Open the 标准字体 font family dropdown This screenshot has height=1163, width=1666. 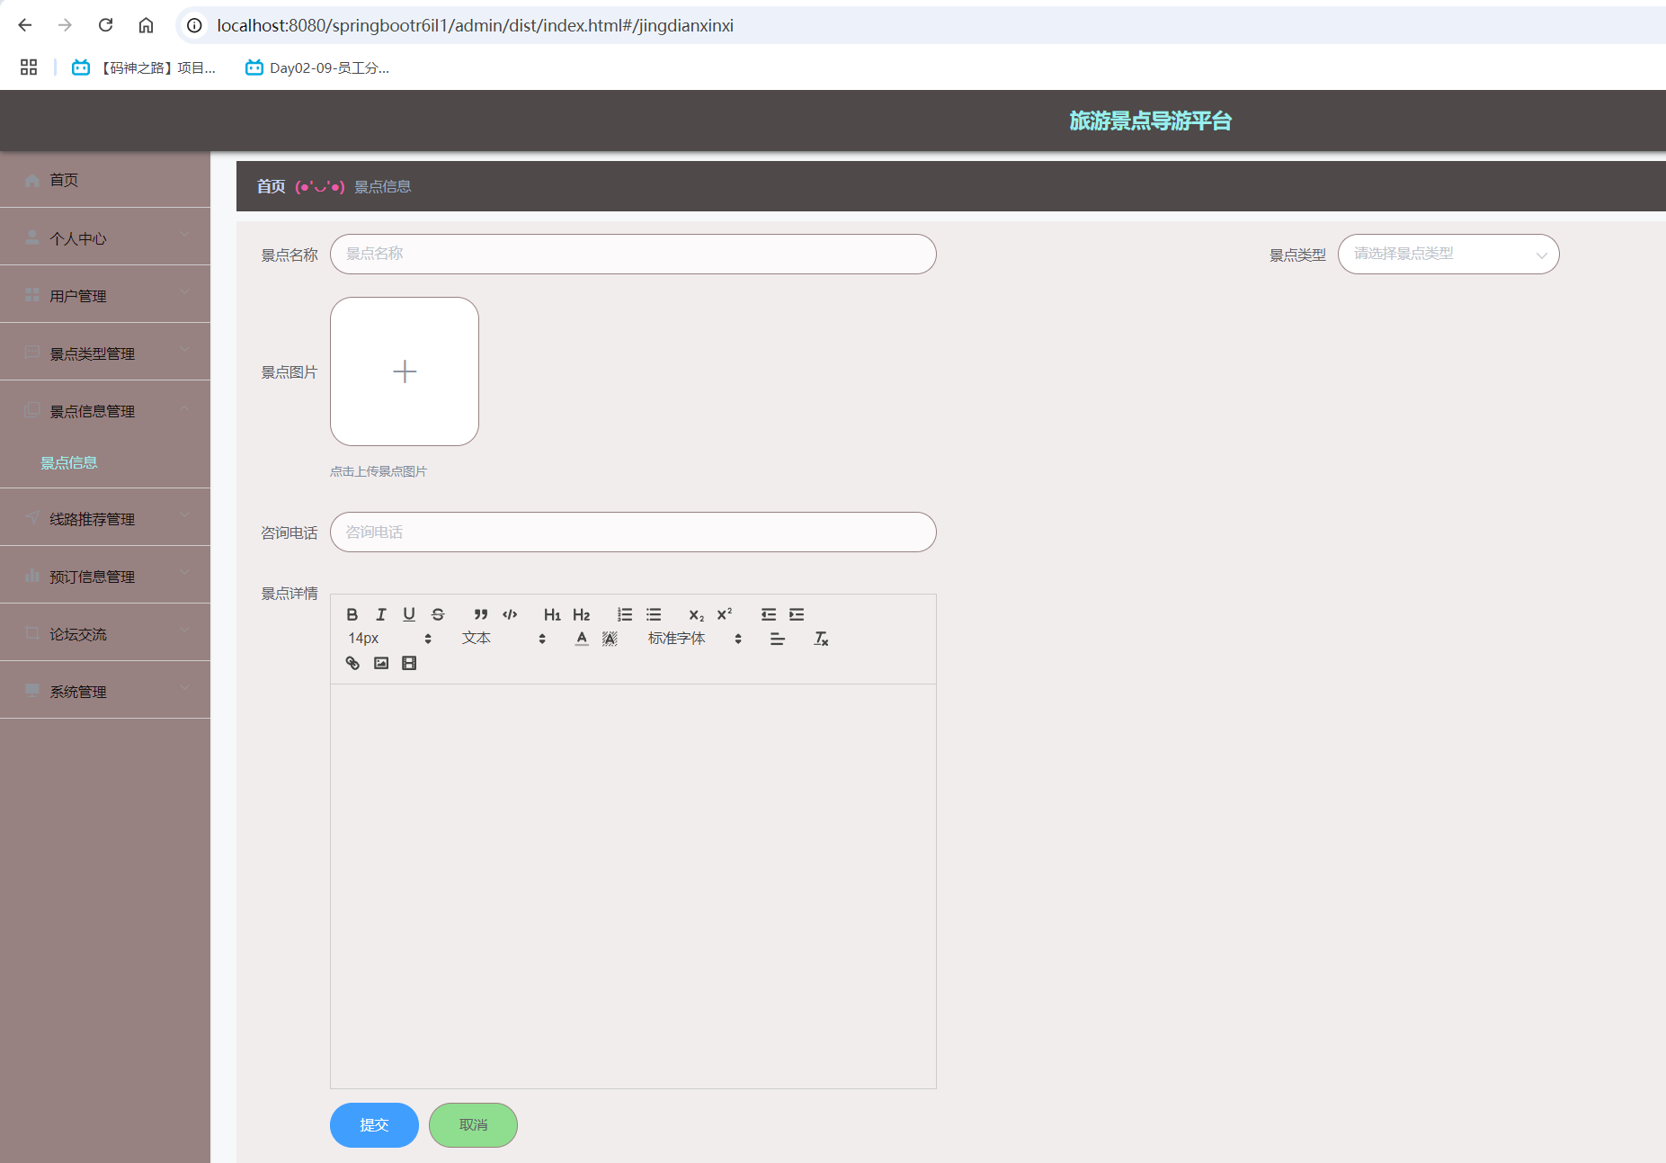[x=694, y=639]
